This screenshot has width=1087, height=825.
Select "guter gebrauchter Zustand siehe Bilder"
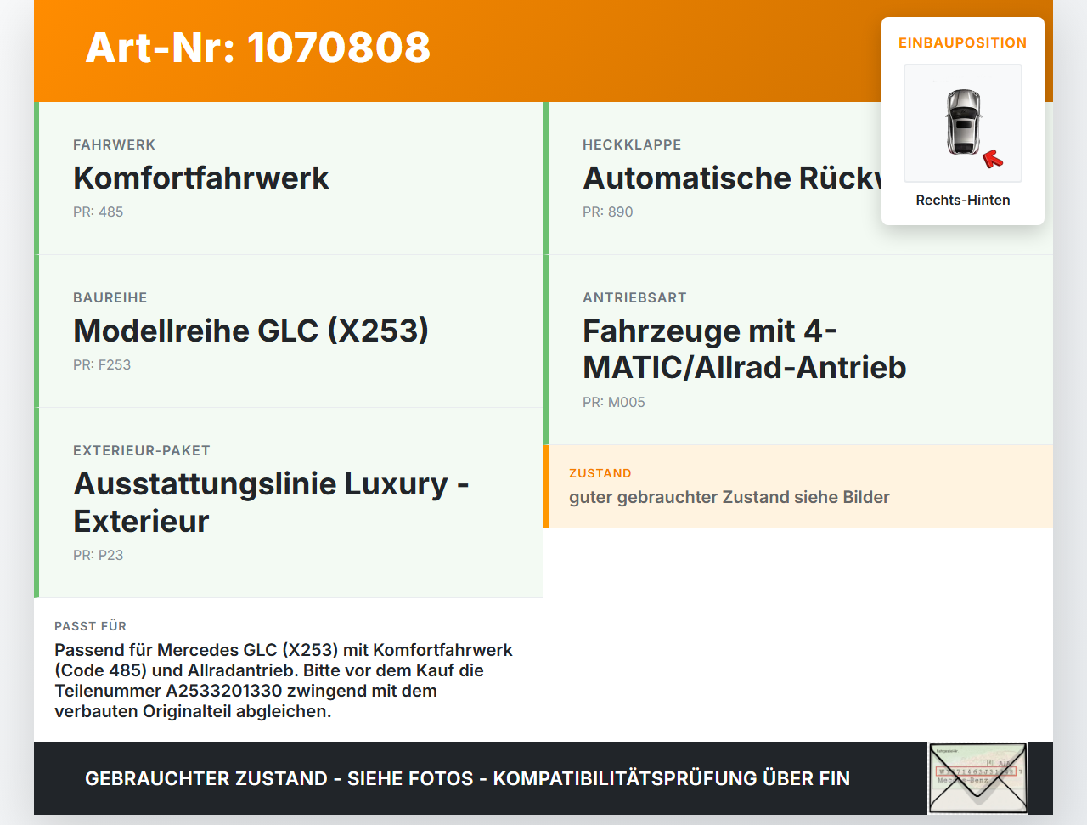click(729, 497)
